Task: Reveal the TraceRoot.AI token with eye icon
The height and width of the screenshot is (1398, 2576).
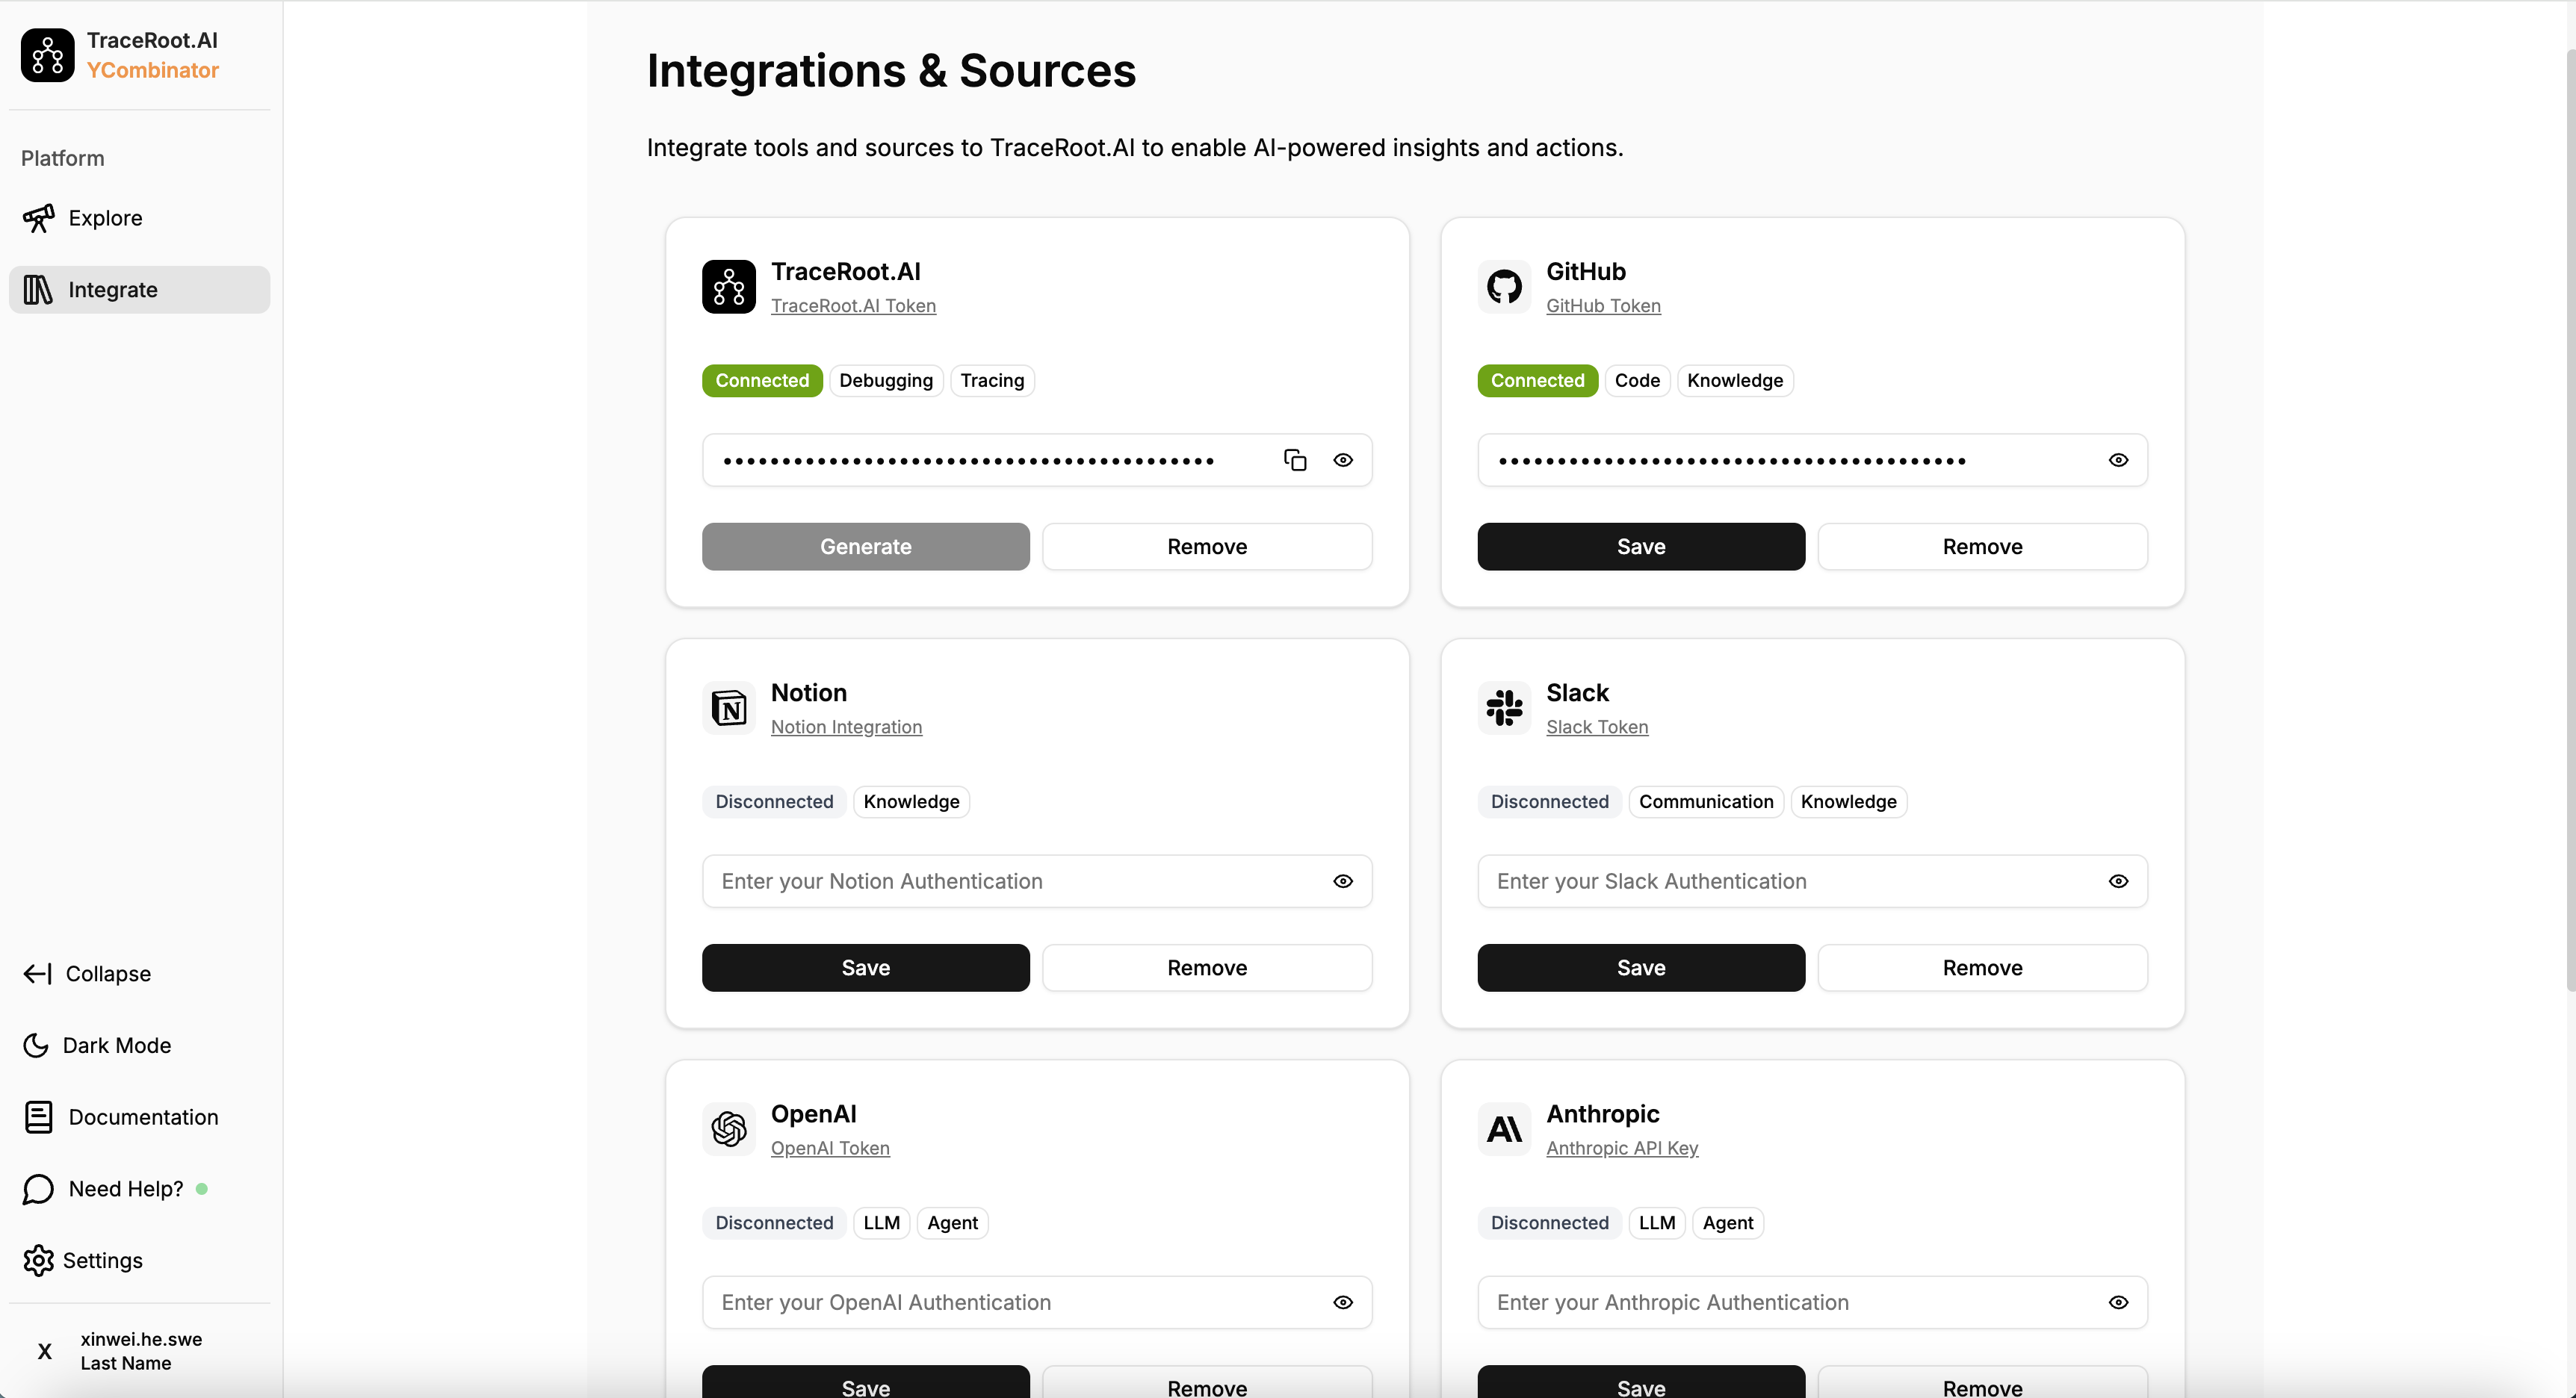Action: [1343, 460]
